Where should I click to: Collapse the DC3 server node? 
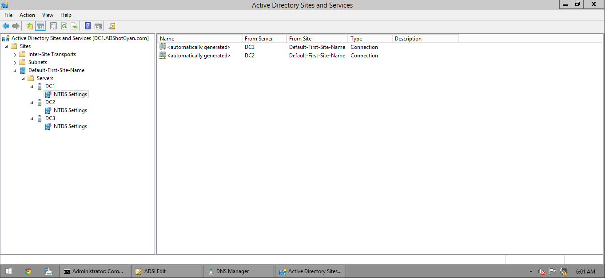(x=32, y=118)
